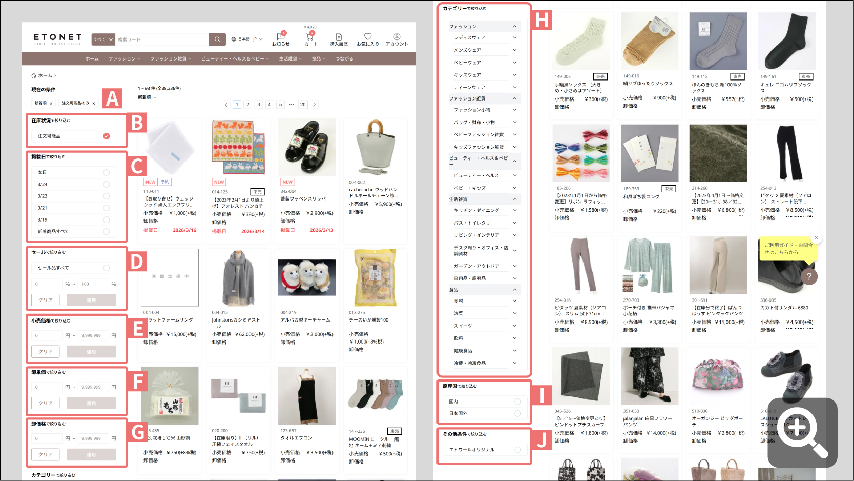This screenshot has width=854, height=481.
Task: Click クリア in the 卸価格 filter
Action: 46,454
